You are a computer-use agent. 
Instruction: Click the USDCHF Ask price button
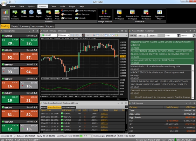(29, 85)
